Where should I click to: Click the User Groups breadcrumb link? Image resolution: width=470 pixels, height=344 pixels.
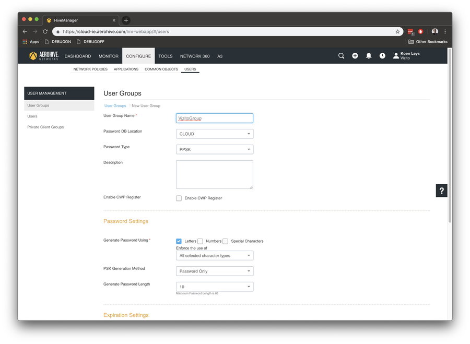point(115,106)
